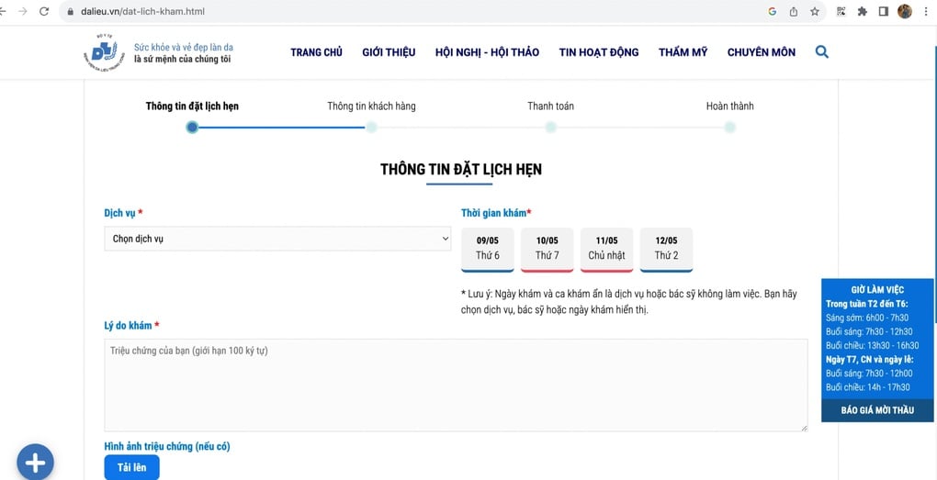Click the floating blue plus button

35,462
